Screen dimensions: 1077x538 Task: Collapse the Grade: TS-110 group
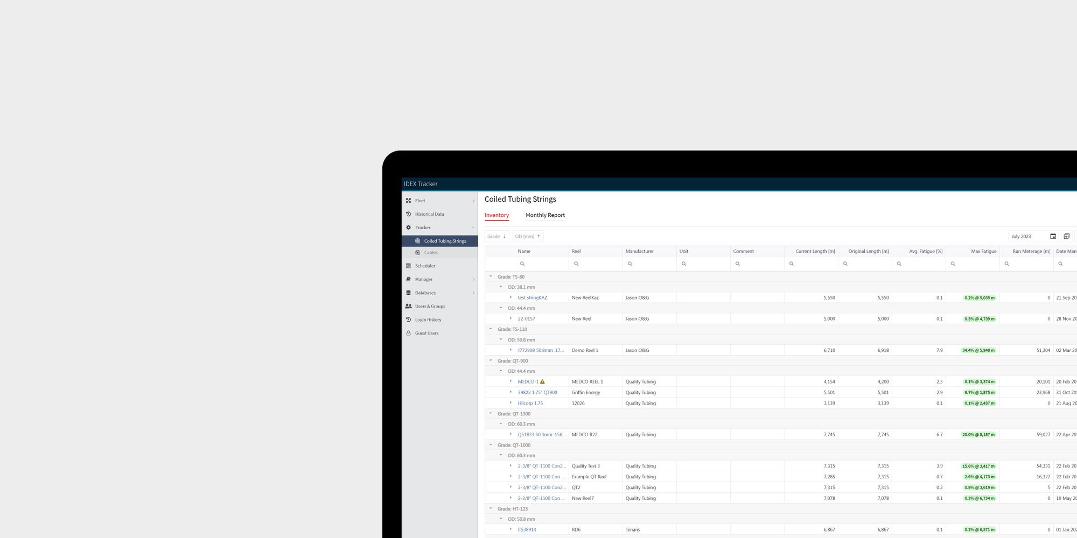pos(491,329)
